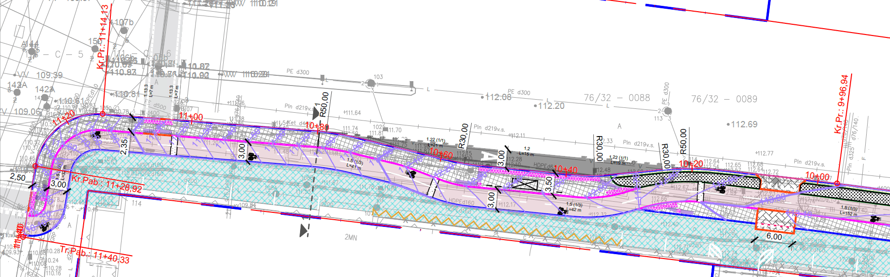Image resolution: width=890 pixels, height=277 pixels.
Task: Select the bicycle symbol beside the 2,35 dimension
Action: click(x=98, y=135)
